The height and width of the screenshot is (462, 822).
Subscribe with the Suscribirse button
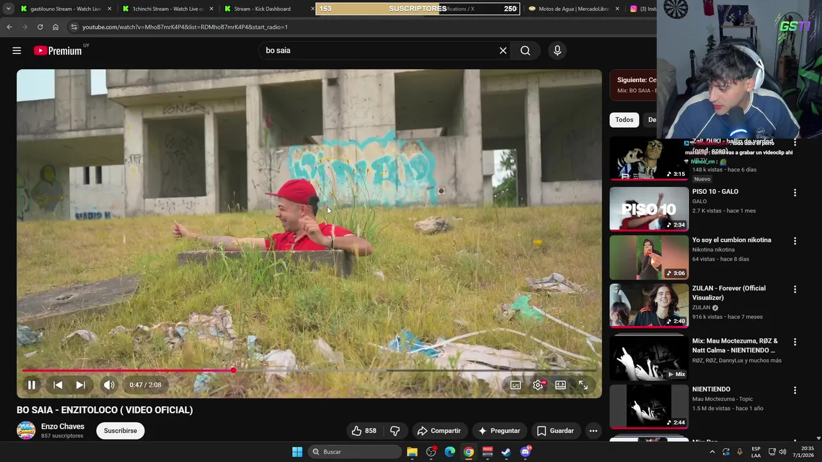121,431
